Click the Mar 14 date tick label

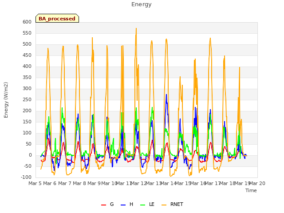168,183
